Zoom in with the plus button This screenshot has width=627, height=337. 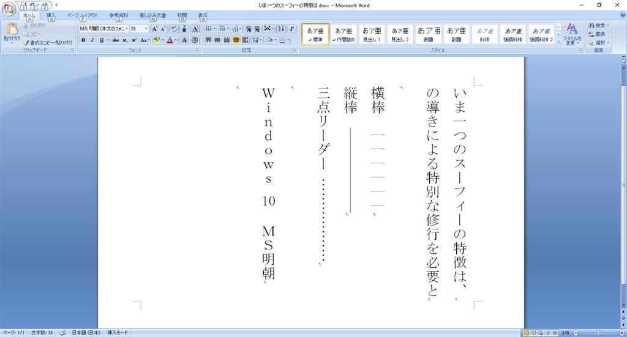coord(622,333)
